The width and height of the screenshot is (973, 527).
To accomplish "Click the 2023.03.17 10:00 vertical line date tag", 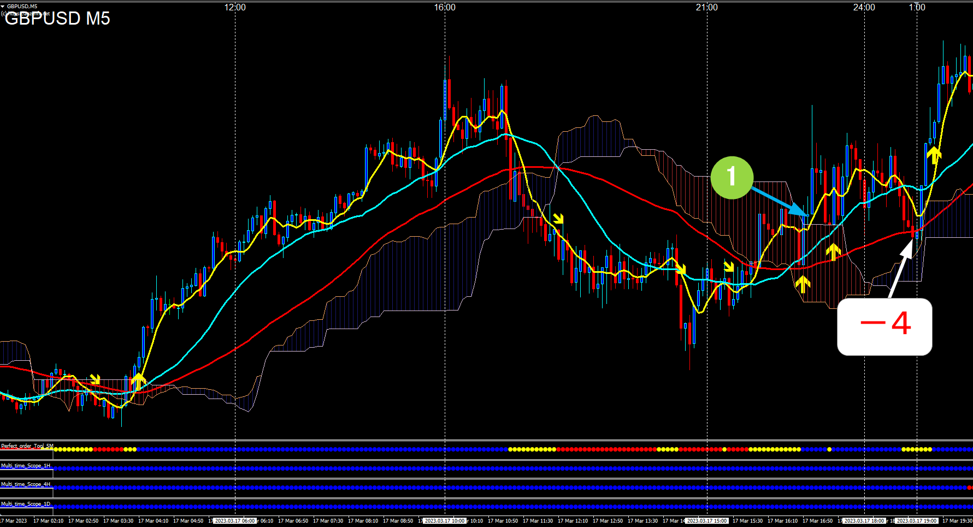I will (x=445, y=521).
